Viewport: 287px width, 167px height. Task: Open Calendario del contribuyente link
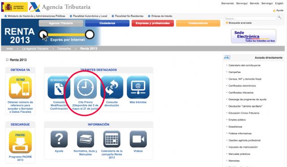tap(244, 65)
